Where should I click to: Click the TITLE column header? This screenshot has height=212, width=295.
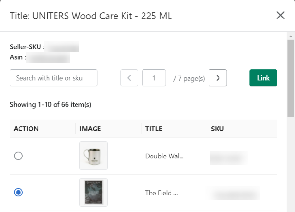click(153, 129)
